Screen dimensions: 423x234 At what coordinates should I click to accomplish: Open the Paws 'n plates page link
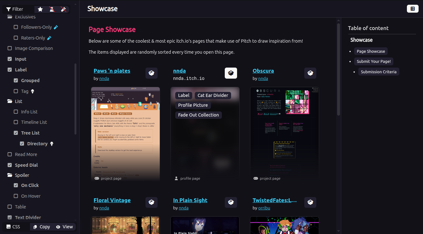coord(112,71)
